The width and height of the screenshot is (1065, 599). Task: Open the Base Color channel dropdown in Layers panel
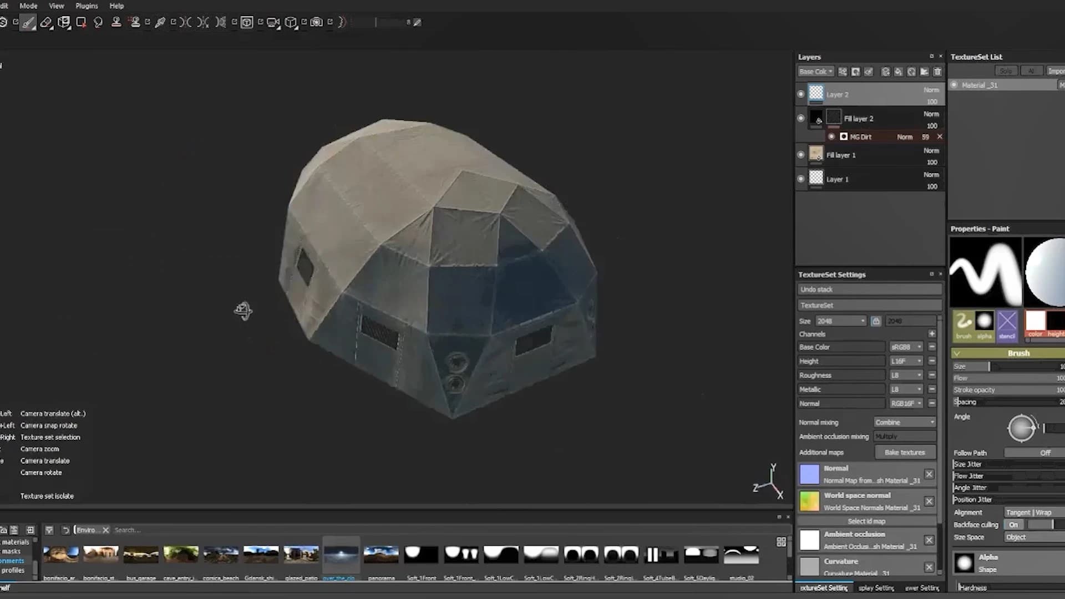point(815,72)
